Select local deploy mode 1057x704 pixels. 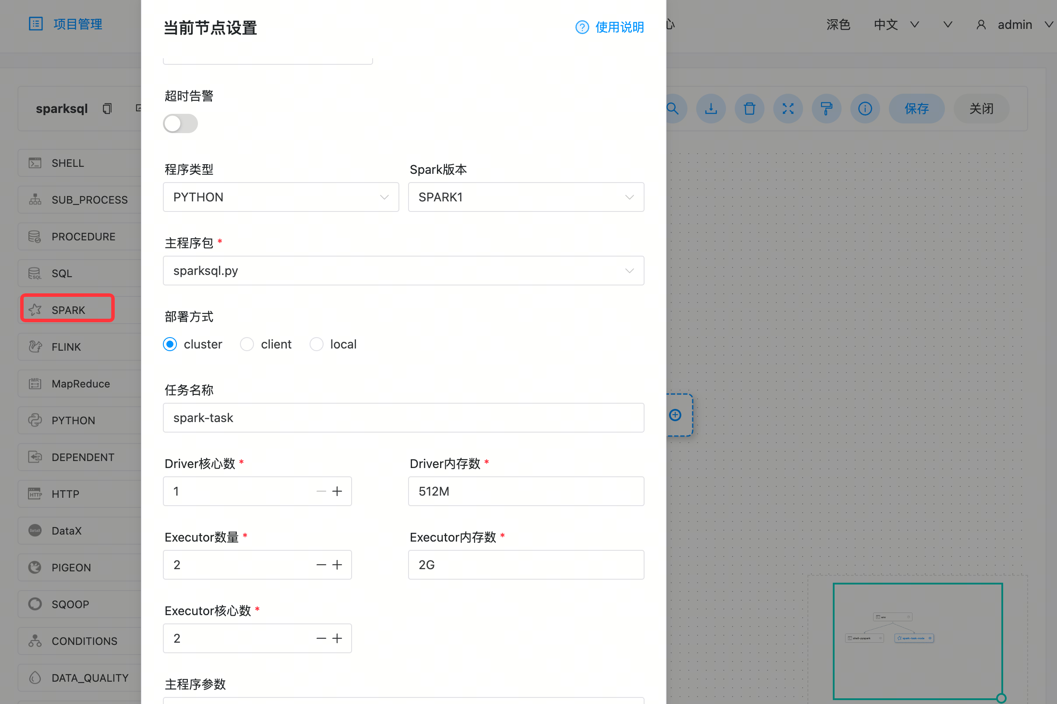316,345
